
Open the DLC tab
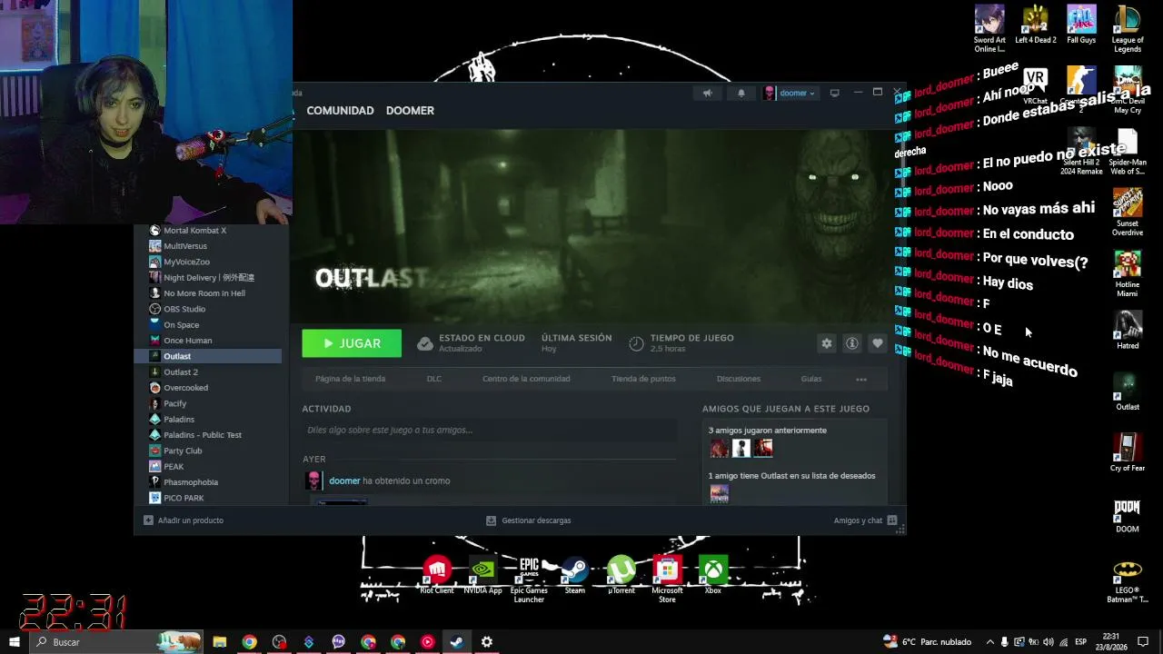(x=434, y=379)
